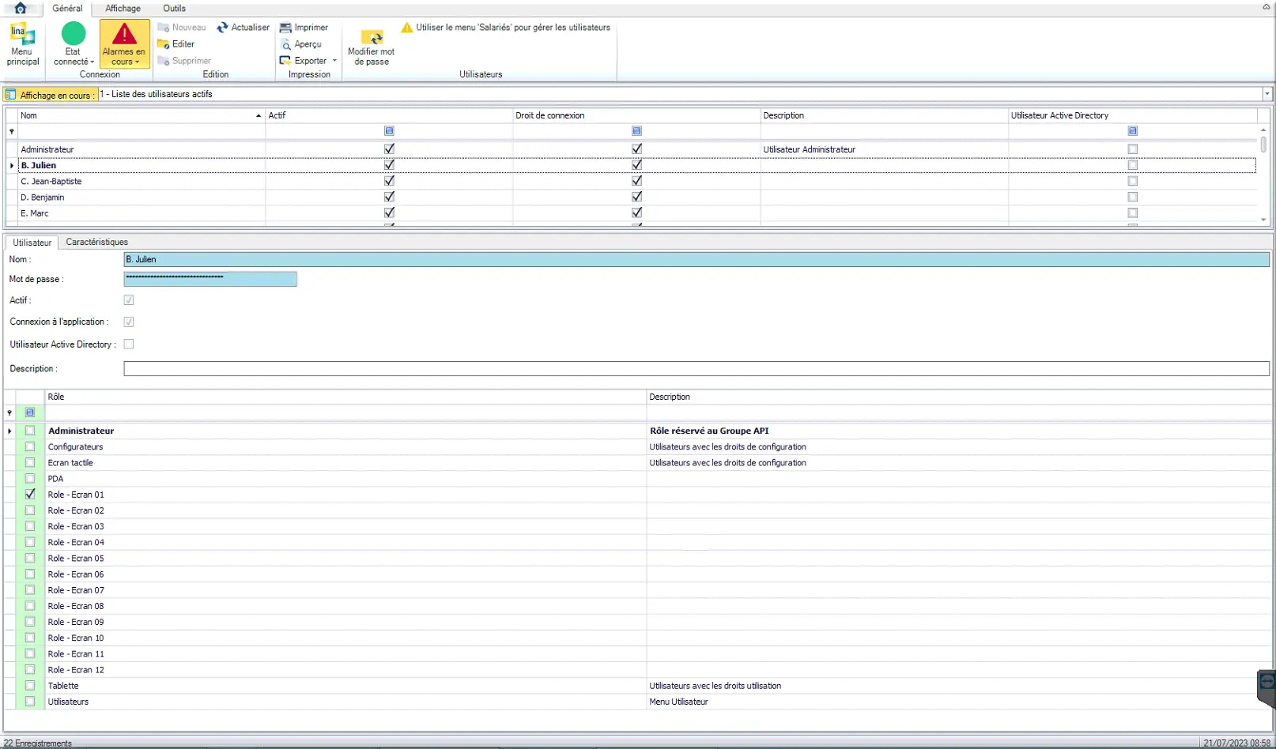Click the home icon in title bar

(x=21, y=8)
